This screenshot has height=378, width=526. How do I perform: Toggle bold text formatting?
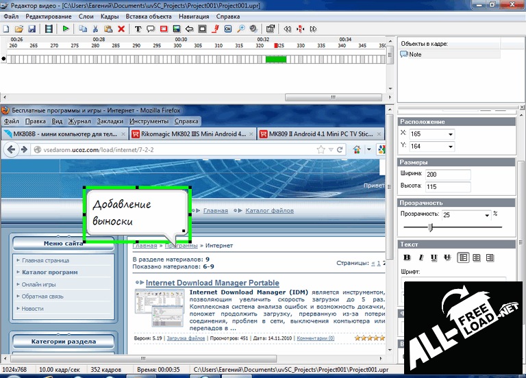pos(405,257)
